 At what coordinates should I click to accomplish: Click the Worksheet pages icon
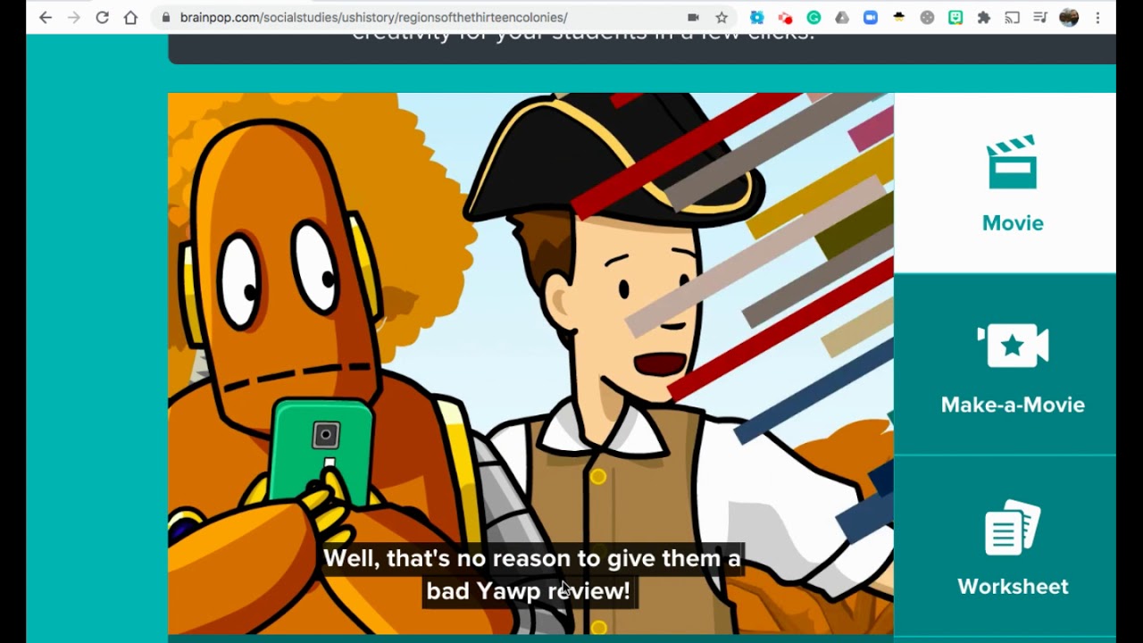(1013, 527)
